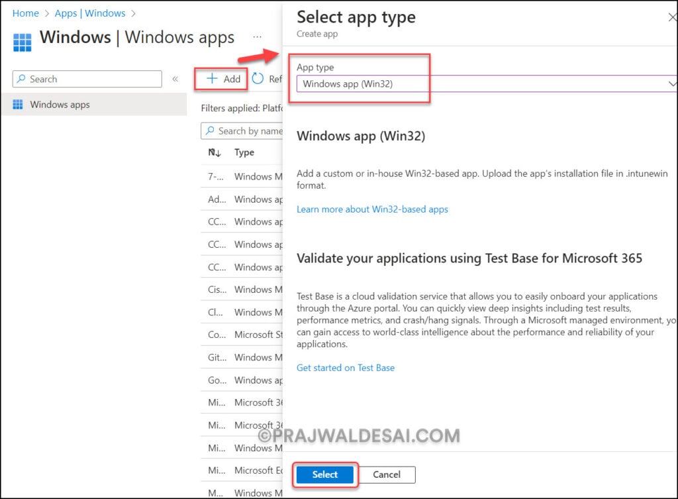Close the Select app type panel

(673, 17)
